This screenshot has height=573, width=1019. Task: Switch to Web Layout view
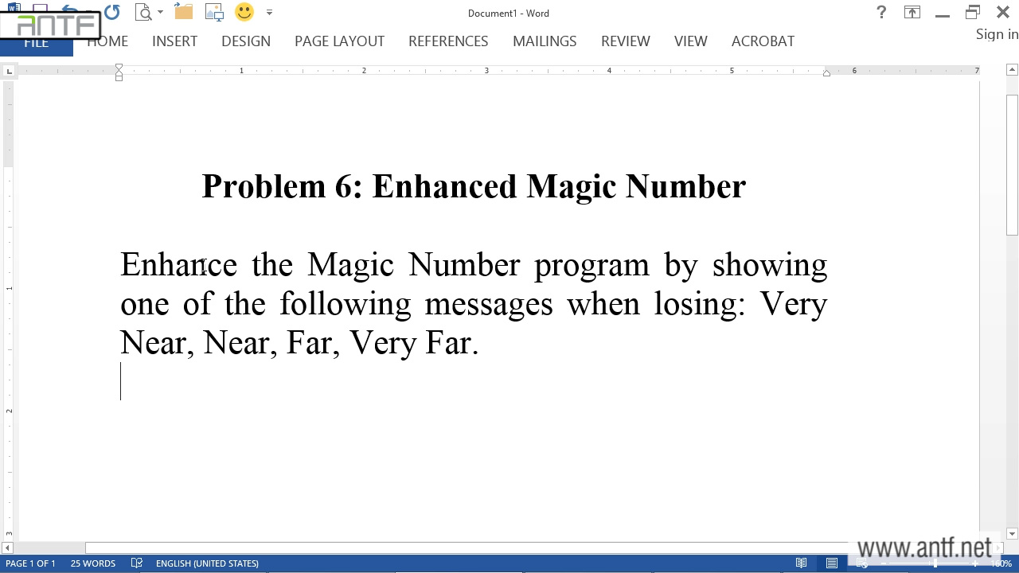coord(862,563)
